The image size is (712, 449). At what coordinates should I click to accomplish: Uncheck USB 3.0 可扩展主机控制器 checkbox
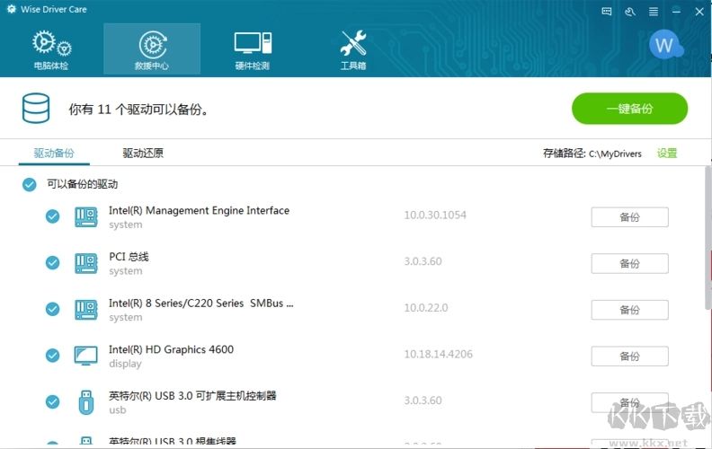point(53,401)
